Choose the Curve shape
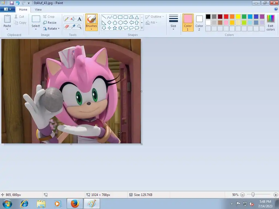The width and height of the screenshot is (279, 209). click(x=110, y=17)
